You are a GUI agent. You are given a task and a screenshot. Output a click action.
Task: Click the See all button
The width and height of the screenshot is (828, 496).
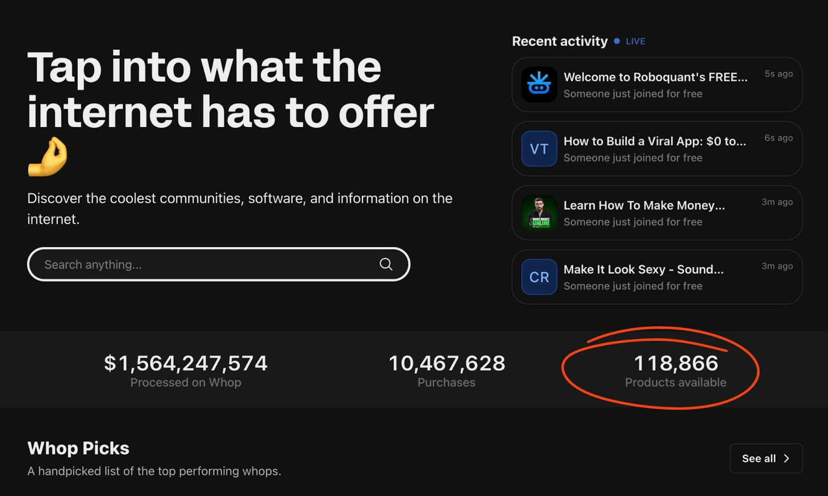(x=766, y=458)
